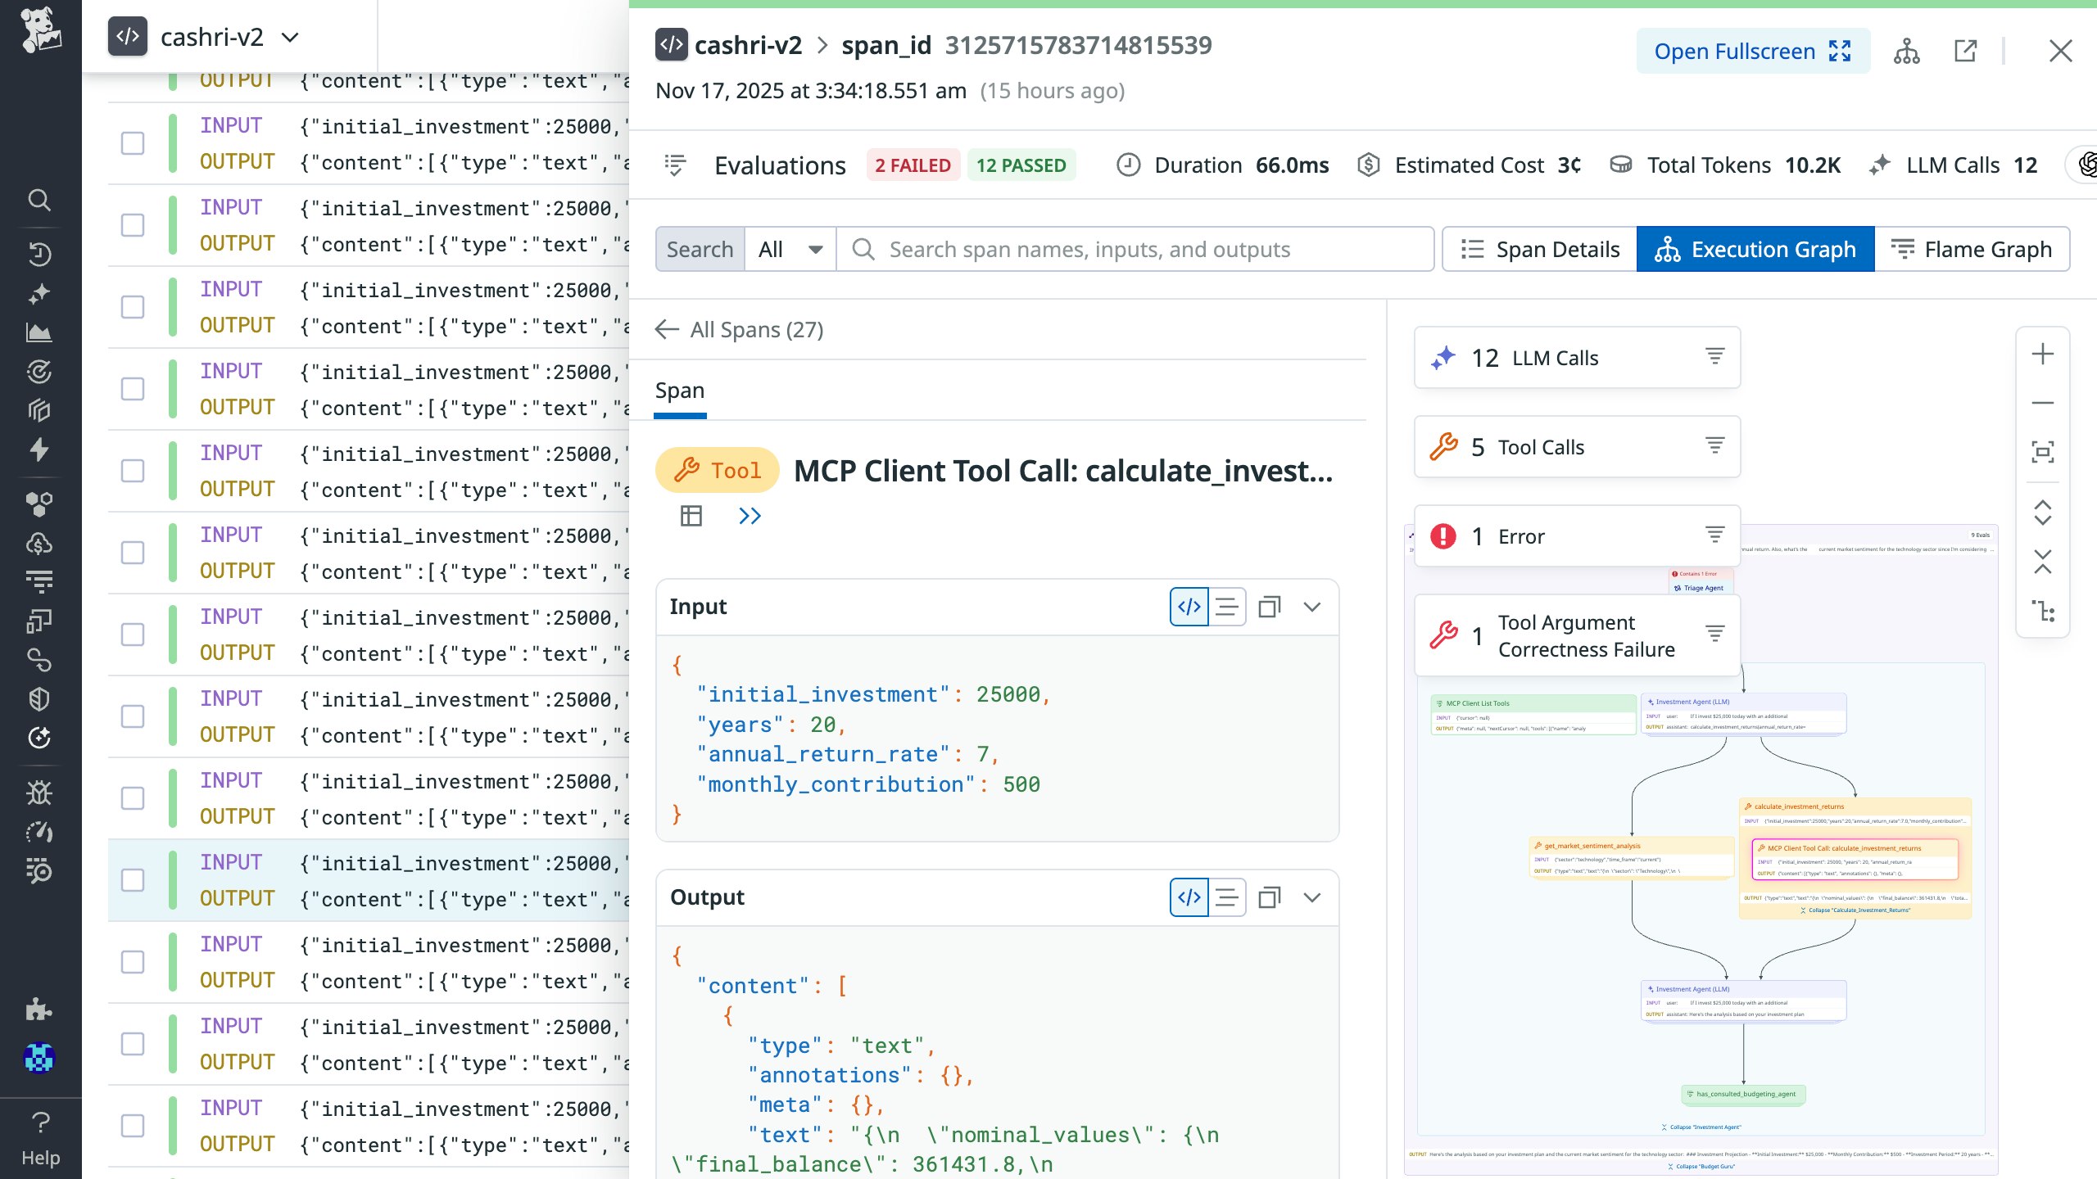Zoom out on the execution graph
Viewport: 2097px width, 1179px height.
click(x=2042, y=403)
